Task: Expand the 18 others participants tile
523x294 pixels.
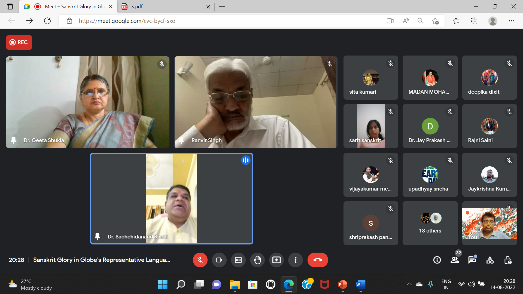Action: click(430, 223)
